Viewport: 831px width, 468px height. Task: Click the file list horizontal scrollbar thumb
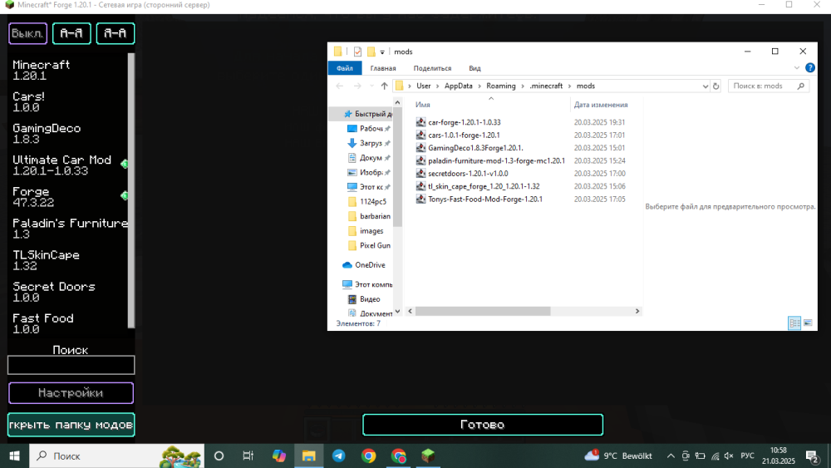(482, 311)
